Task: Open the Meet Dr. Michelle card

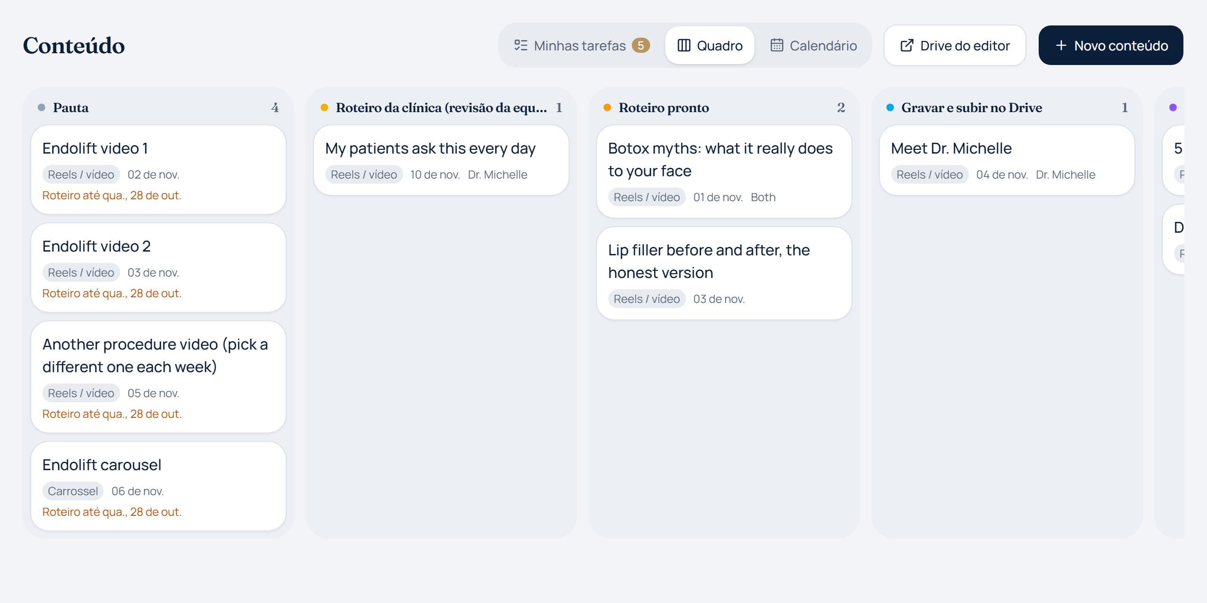Action: pyautogui.click(x=1007, y=160)
